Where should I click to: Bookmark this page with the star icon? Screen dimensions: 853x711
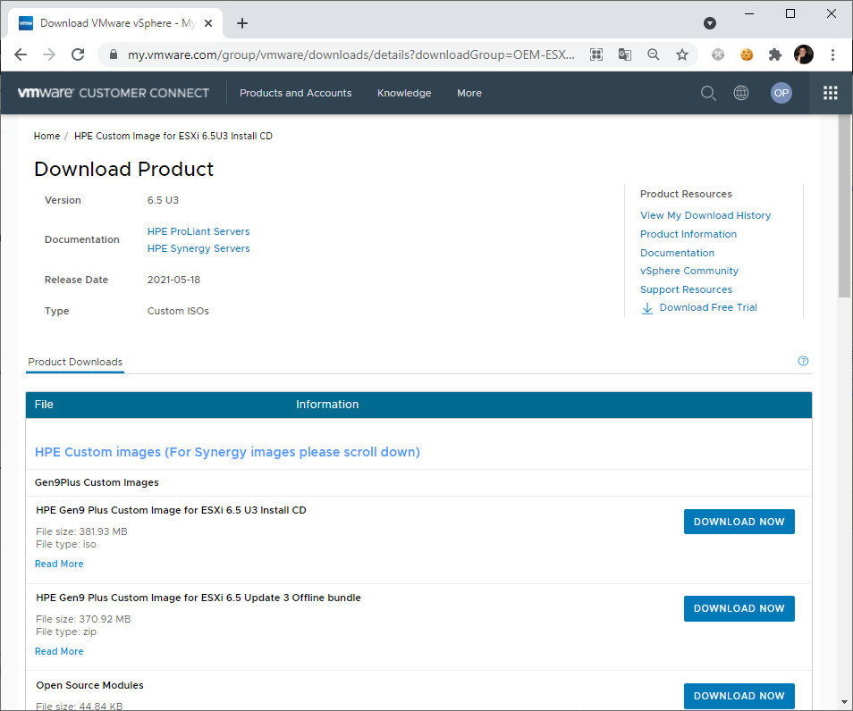tap(682, 54)
